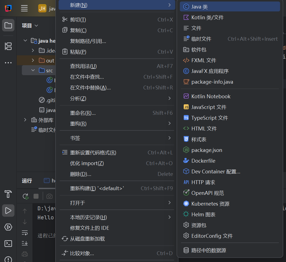Take a console screenshot with the camera icon
Viewport: 286px width, 262px height.
(50, 196)
